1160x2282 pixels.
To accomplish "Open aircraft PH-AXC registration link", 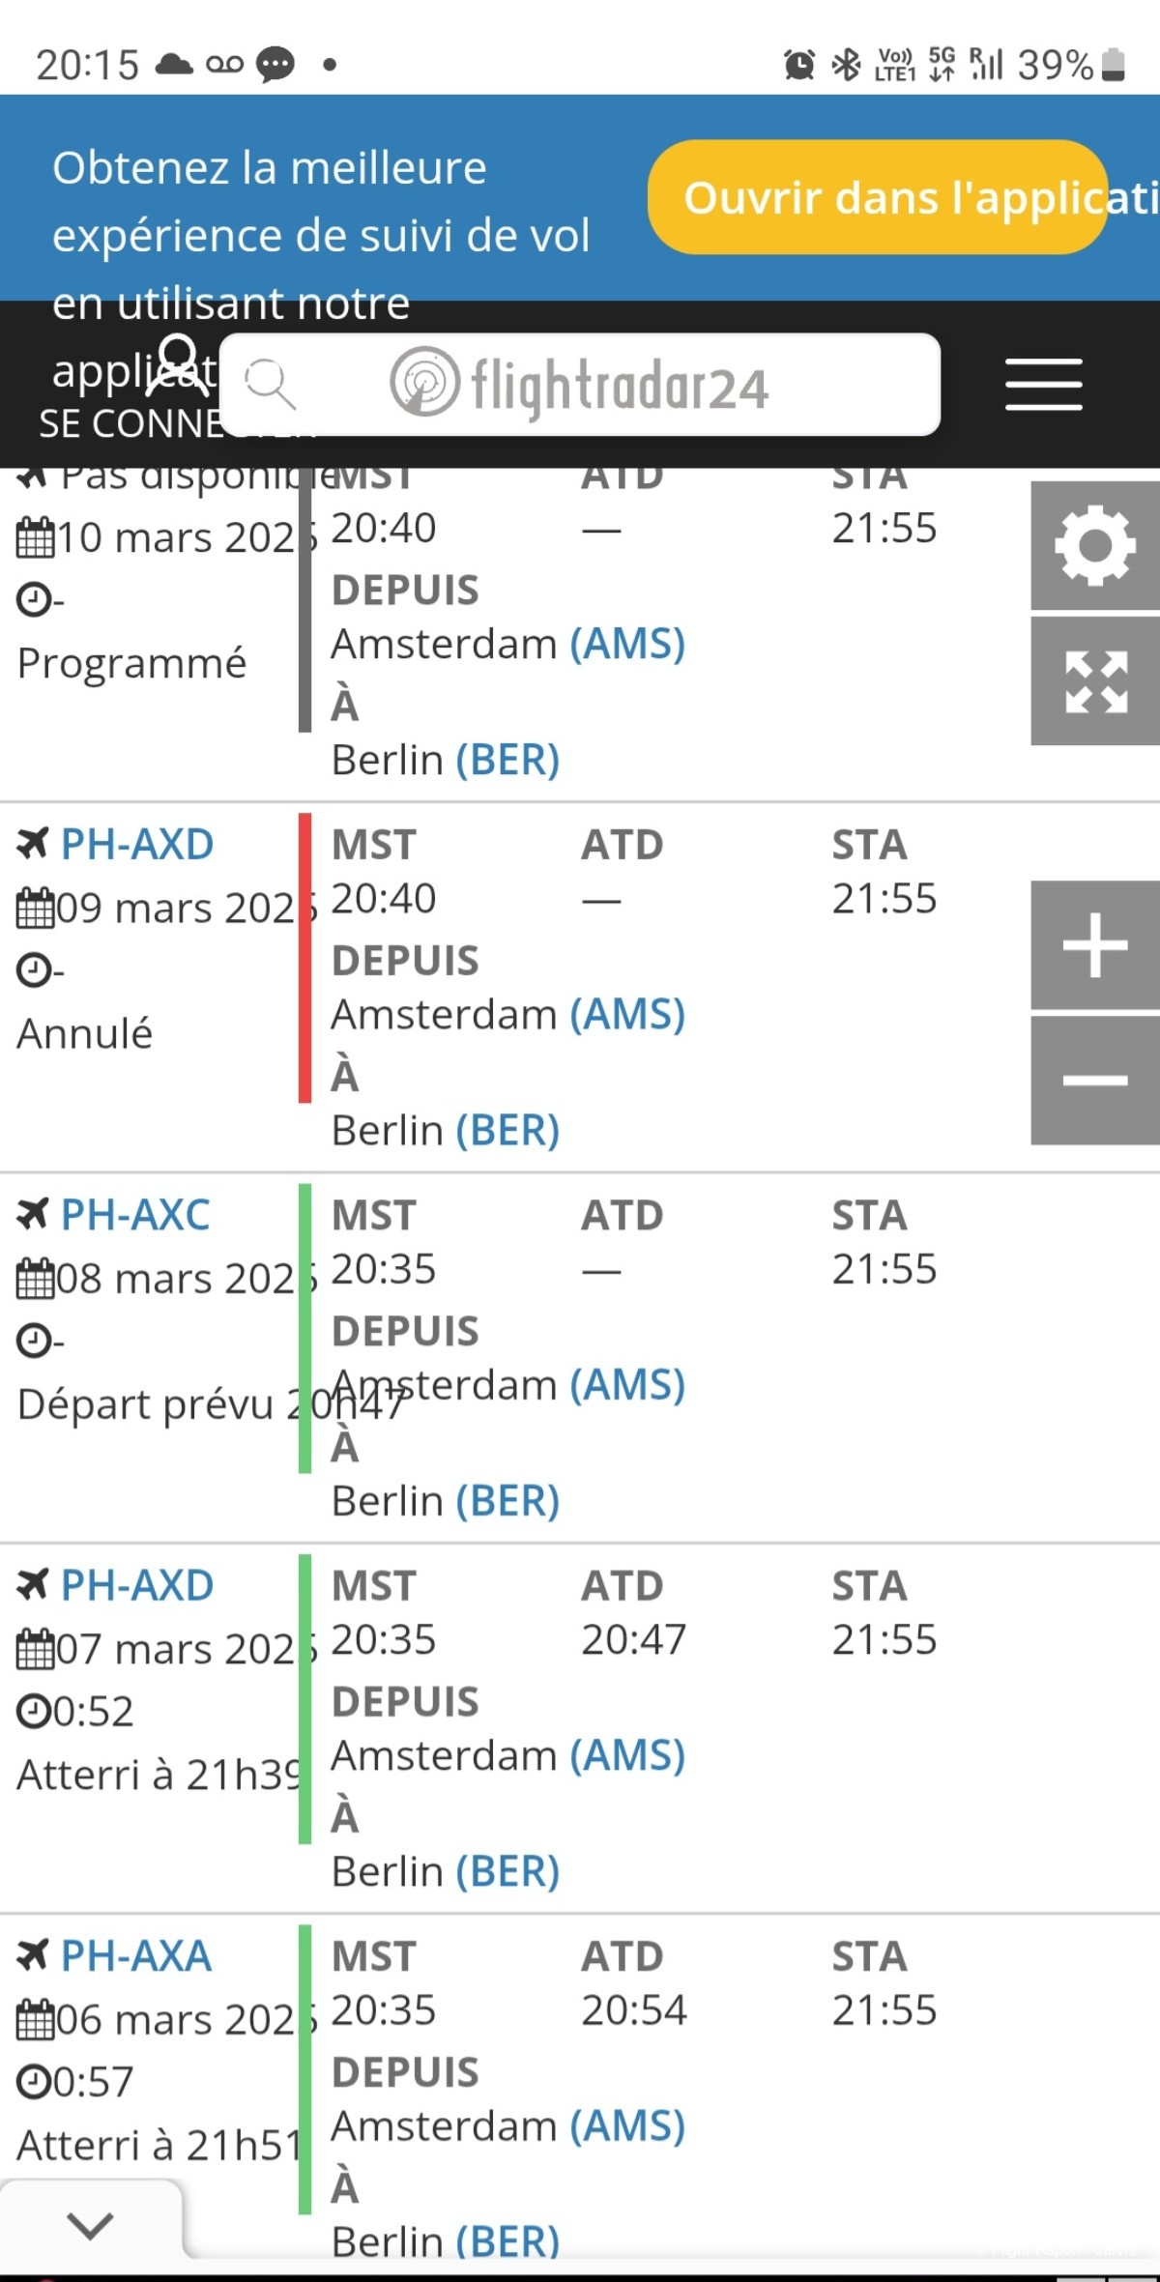I will click(x=134, y=1215).
